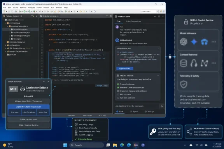Click the Quick Access search box
Screen dimensions: 224x149
149,11
